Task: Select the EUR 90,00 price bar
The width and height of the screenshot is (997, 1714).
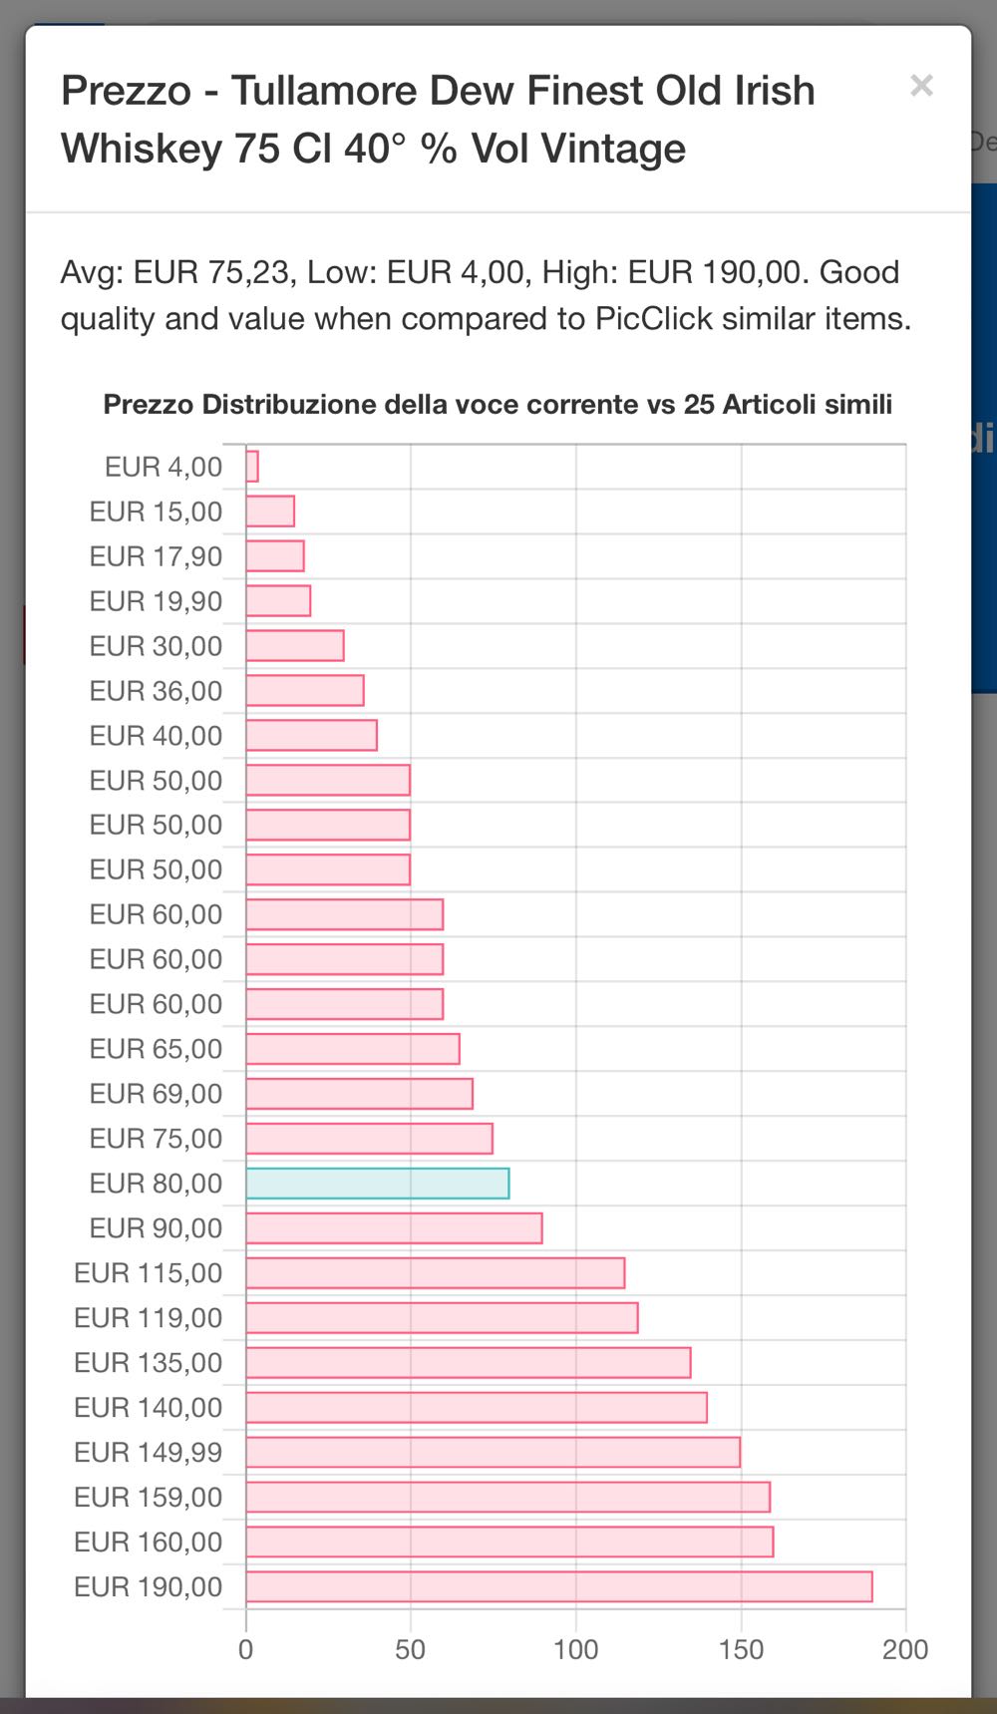Action: tap(394, 1228)
